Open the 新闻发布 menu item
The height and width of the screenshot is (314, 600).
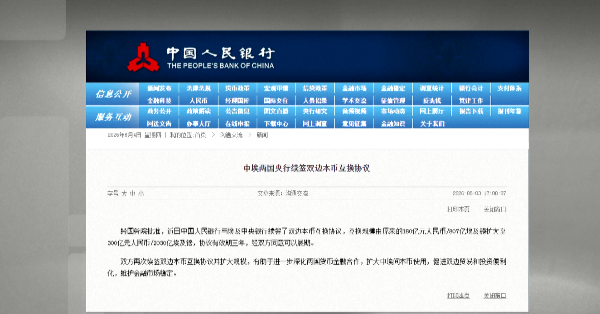159,88
